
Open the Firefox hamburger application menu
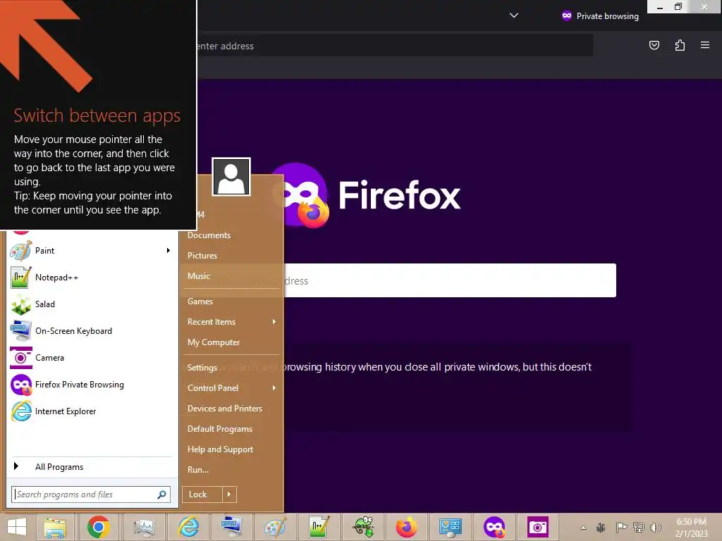[x=705, y=45]
